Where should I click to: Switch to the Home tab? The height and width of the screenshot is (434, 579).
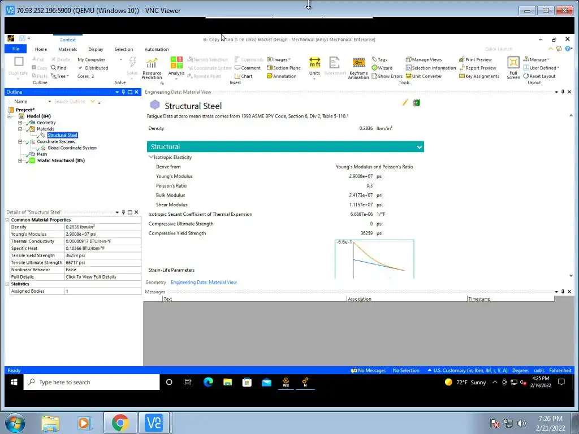pos(41,49)
